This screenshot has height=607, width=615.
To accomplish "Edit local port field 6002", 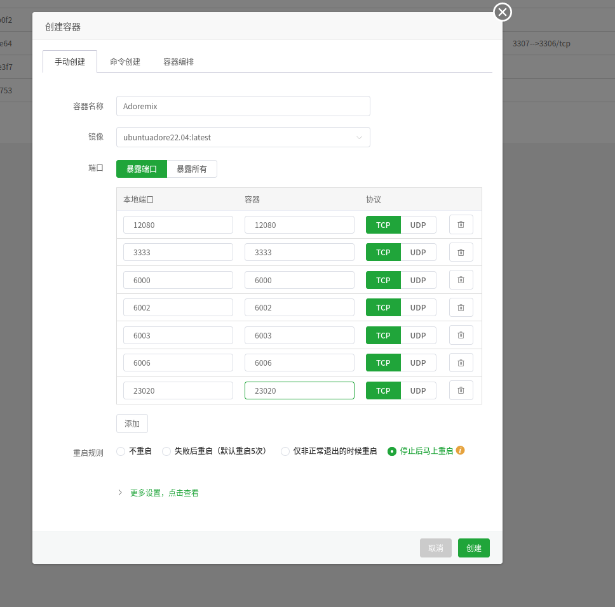I will pos(178,307).
